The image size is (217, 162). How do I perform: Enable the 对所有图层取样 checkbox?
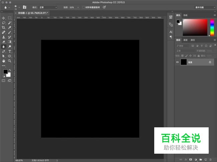pyautogui.click(x=83, y=7)
